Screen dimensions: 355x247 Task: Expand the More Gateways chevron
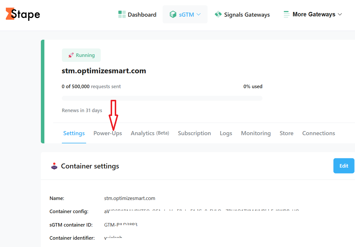click(340, 14)
